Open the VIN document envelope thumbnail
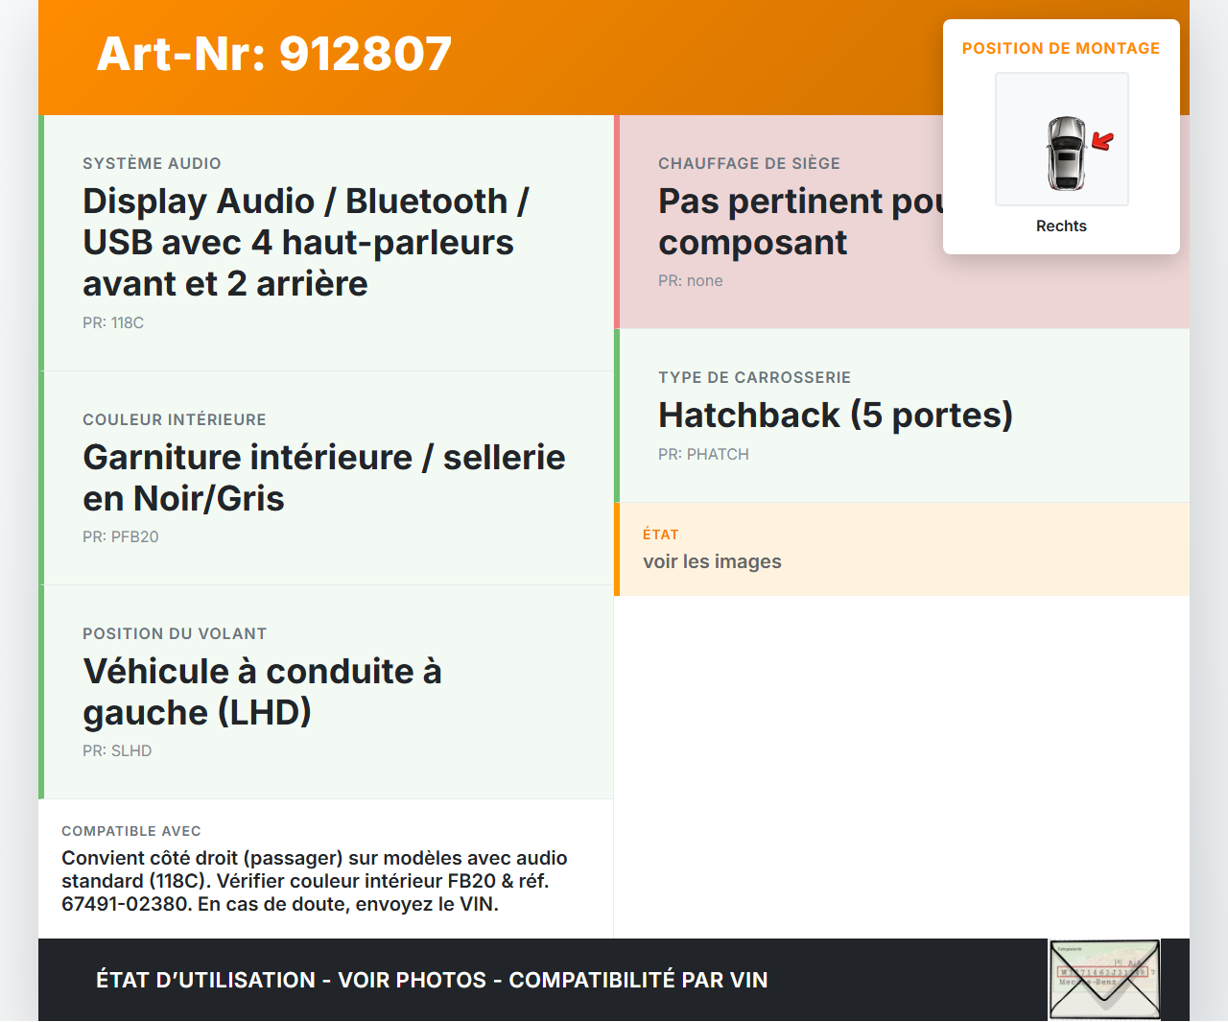The width and height of the screenshot is (1228, 1022). [1104, 980]
